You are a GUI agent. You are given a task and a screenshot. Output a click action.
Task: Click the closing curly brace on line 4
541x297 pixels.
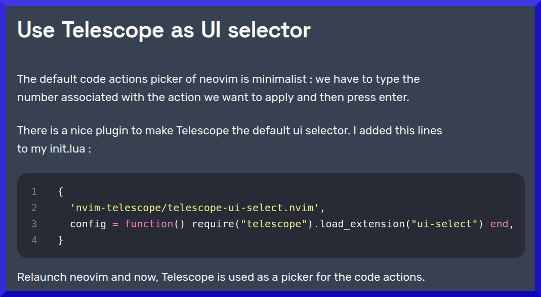click(x=61, y=240)
